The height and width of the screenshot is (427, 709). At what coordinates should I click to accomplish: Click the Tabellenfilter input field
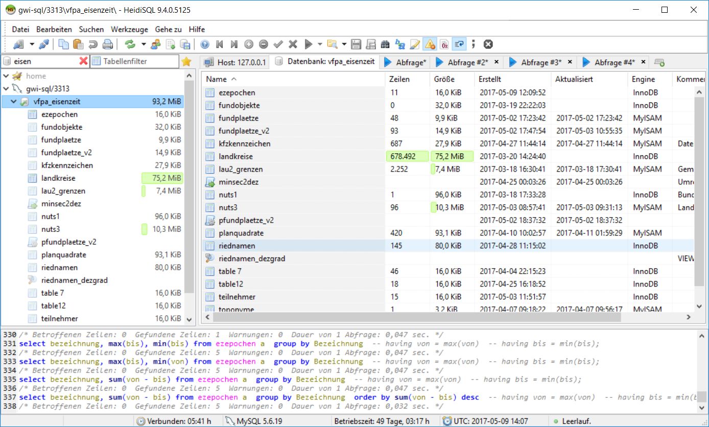pos(134,61)
